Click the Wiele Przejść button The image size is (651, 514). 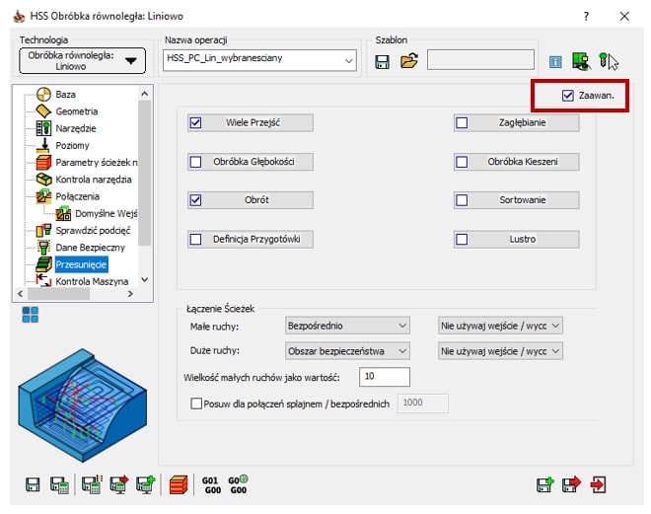[x=251, y=123]
